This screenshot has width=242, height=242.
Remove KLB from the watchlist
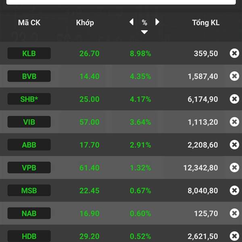pyautogui.click(x=234, y=53)
